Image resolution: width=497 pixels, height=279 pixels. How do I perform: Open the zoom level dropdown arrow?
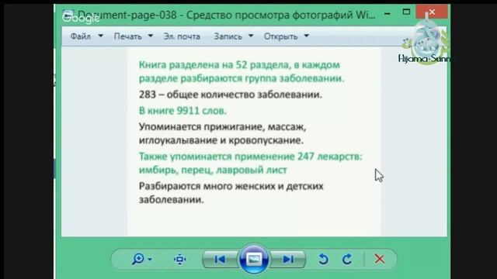click(x=150, y=260)
